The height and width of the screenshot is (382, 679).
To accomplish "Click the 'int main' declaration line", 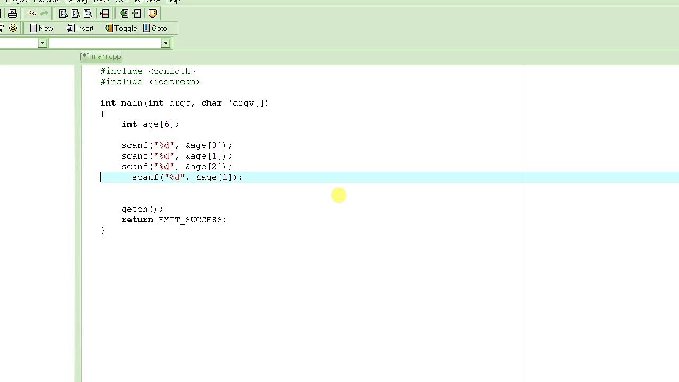I will click(185, 103).
